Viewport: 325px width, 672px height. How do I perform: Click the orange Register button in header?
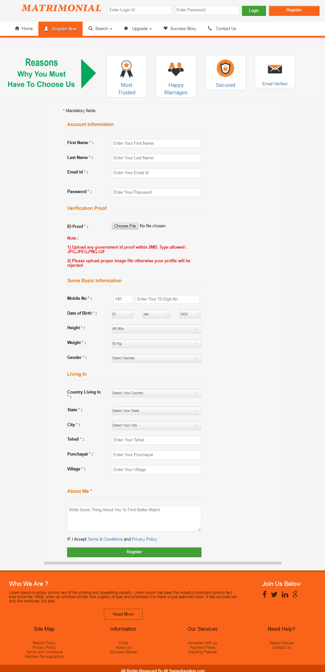[x=294, y=10]
